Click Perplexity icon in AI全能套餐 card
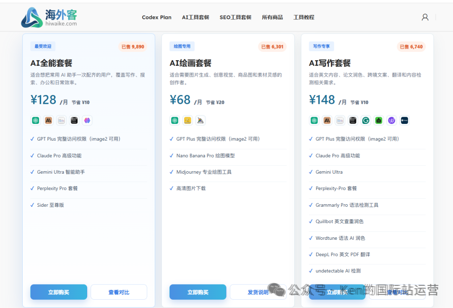 [x=74, y=121]
